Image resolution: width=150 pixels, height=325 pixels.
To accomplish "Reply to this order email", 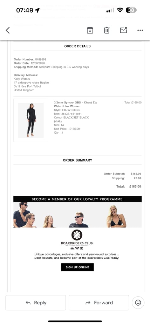I will (36, 302).
